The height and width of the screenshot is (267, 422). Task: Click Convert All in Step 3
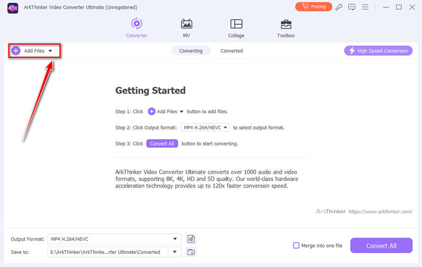[162, 143]
